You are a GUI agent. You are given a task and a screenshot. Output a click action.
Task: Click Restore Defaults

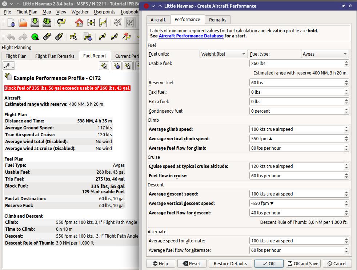230,263
